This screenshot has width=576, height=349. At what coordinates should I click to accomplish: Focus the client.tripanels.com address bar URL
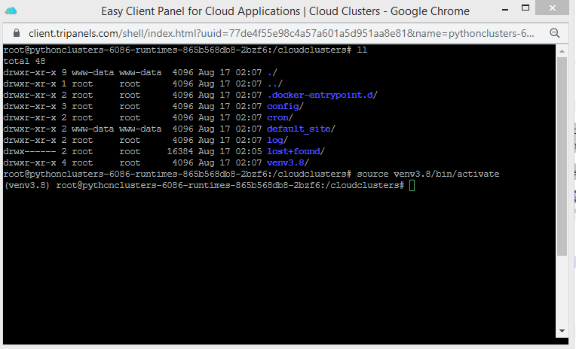pyautogui.click(x=279, y=34)
